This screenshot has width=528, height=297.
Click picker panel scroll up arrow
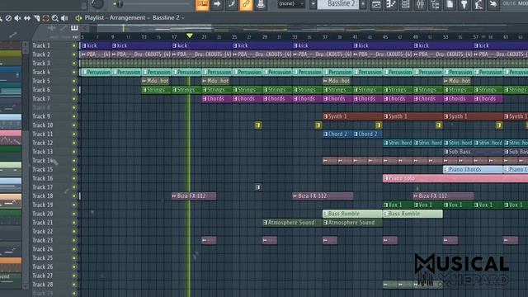tap(26, 45)
